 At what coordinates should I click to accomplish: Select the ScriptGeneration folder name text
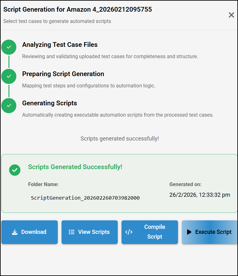85,198
